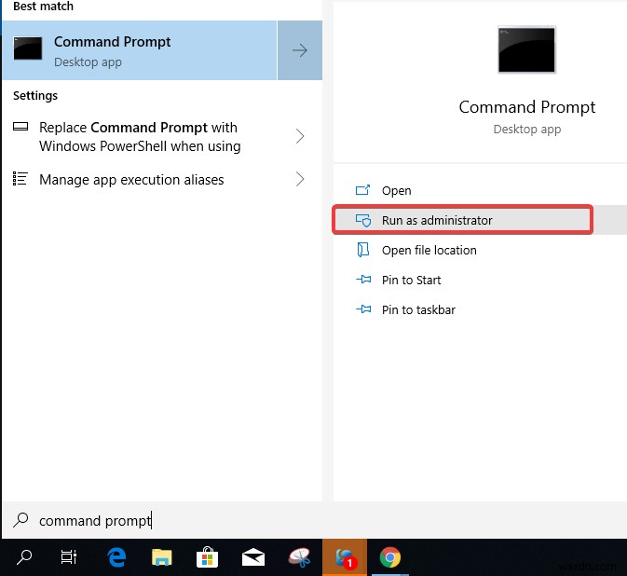Switch to Google Chrome on the taskbar
Image resolution: width=627 pixels, height=576 pixels.
(x=389, y=557)
